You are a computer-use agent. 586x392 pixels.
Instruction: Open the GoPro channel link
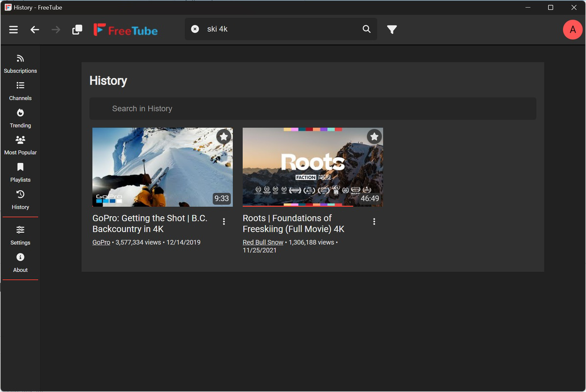(x=101, y=243)
